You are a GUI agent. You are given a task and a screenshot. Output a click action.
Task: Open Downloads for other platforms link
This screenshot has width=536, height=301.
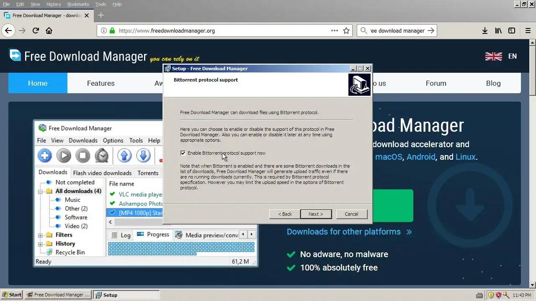349,232
